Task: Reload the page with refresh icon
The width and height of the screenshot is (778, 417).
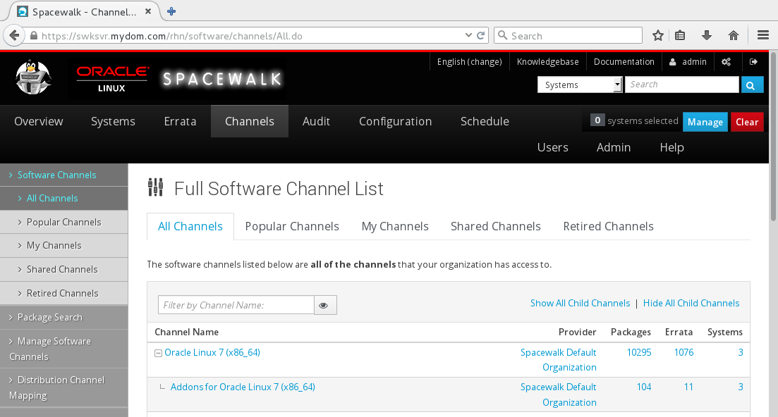Action: (x=480, y=36)
